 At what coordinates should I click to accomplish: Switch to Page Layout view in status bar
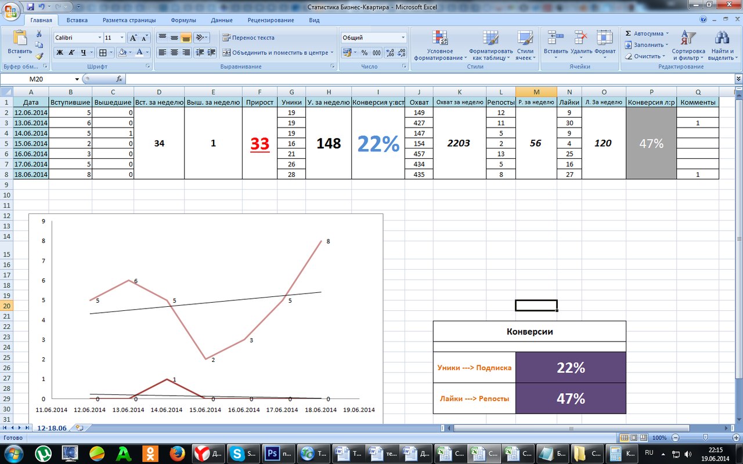[634, 437]
